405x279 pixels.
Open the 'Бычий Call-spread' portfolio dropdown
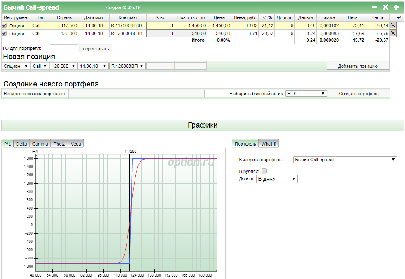pos(345,160)
